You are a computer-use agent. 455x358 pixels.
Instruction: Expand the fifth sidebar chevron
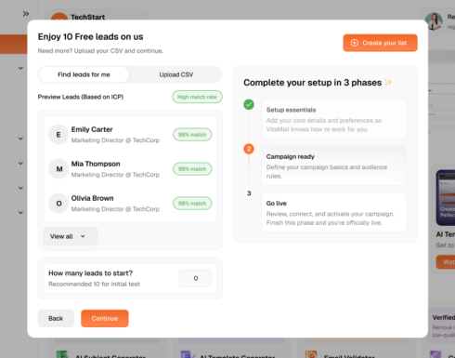tap(20, 213)
